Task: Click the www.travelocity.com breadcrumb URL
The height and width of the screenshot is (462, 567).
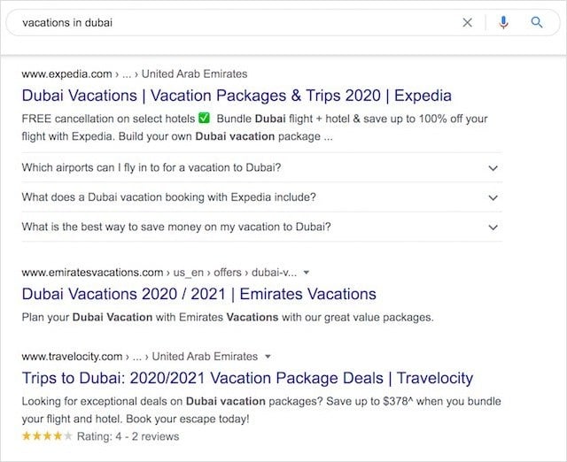Action: (x=72, y=357)
